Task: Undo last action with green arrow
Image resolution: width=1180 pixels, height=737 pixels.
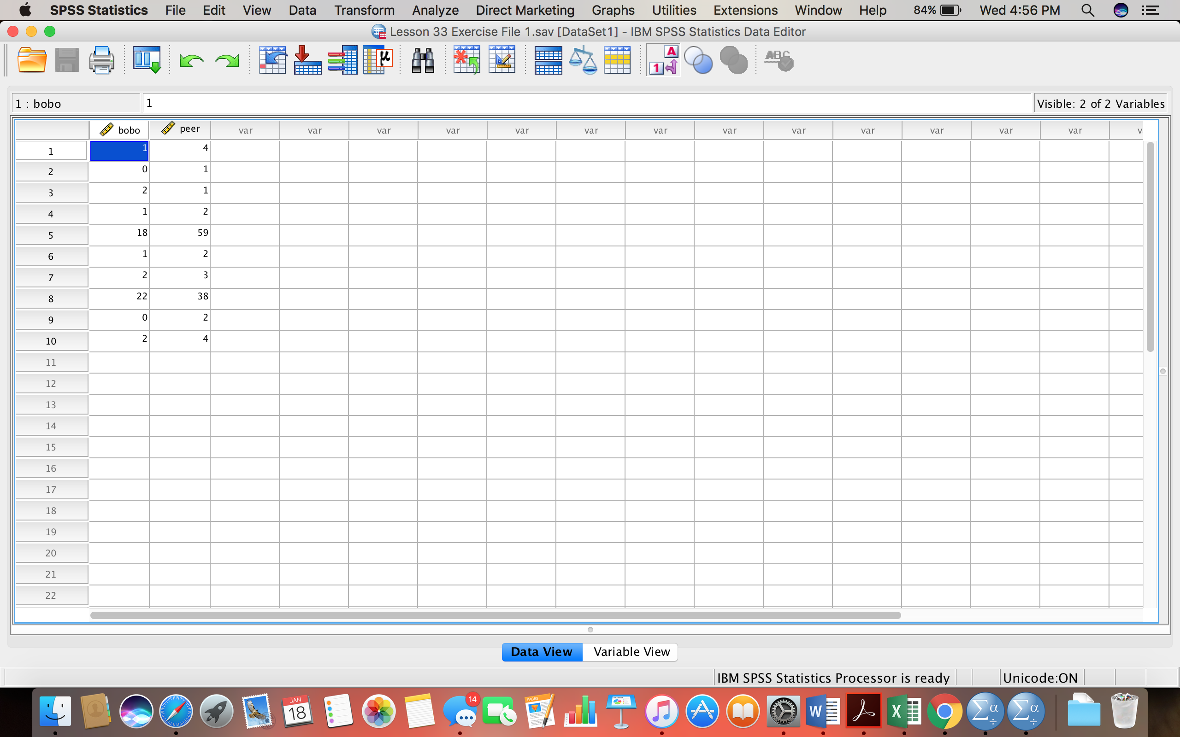Action: pyautogui.click(x=191, y=61)
